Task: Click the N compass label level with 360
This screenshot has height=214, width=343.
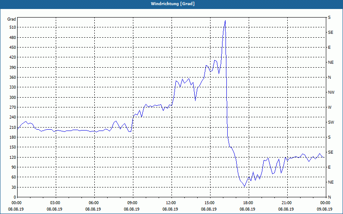Action: [329, 77]
